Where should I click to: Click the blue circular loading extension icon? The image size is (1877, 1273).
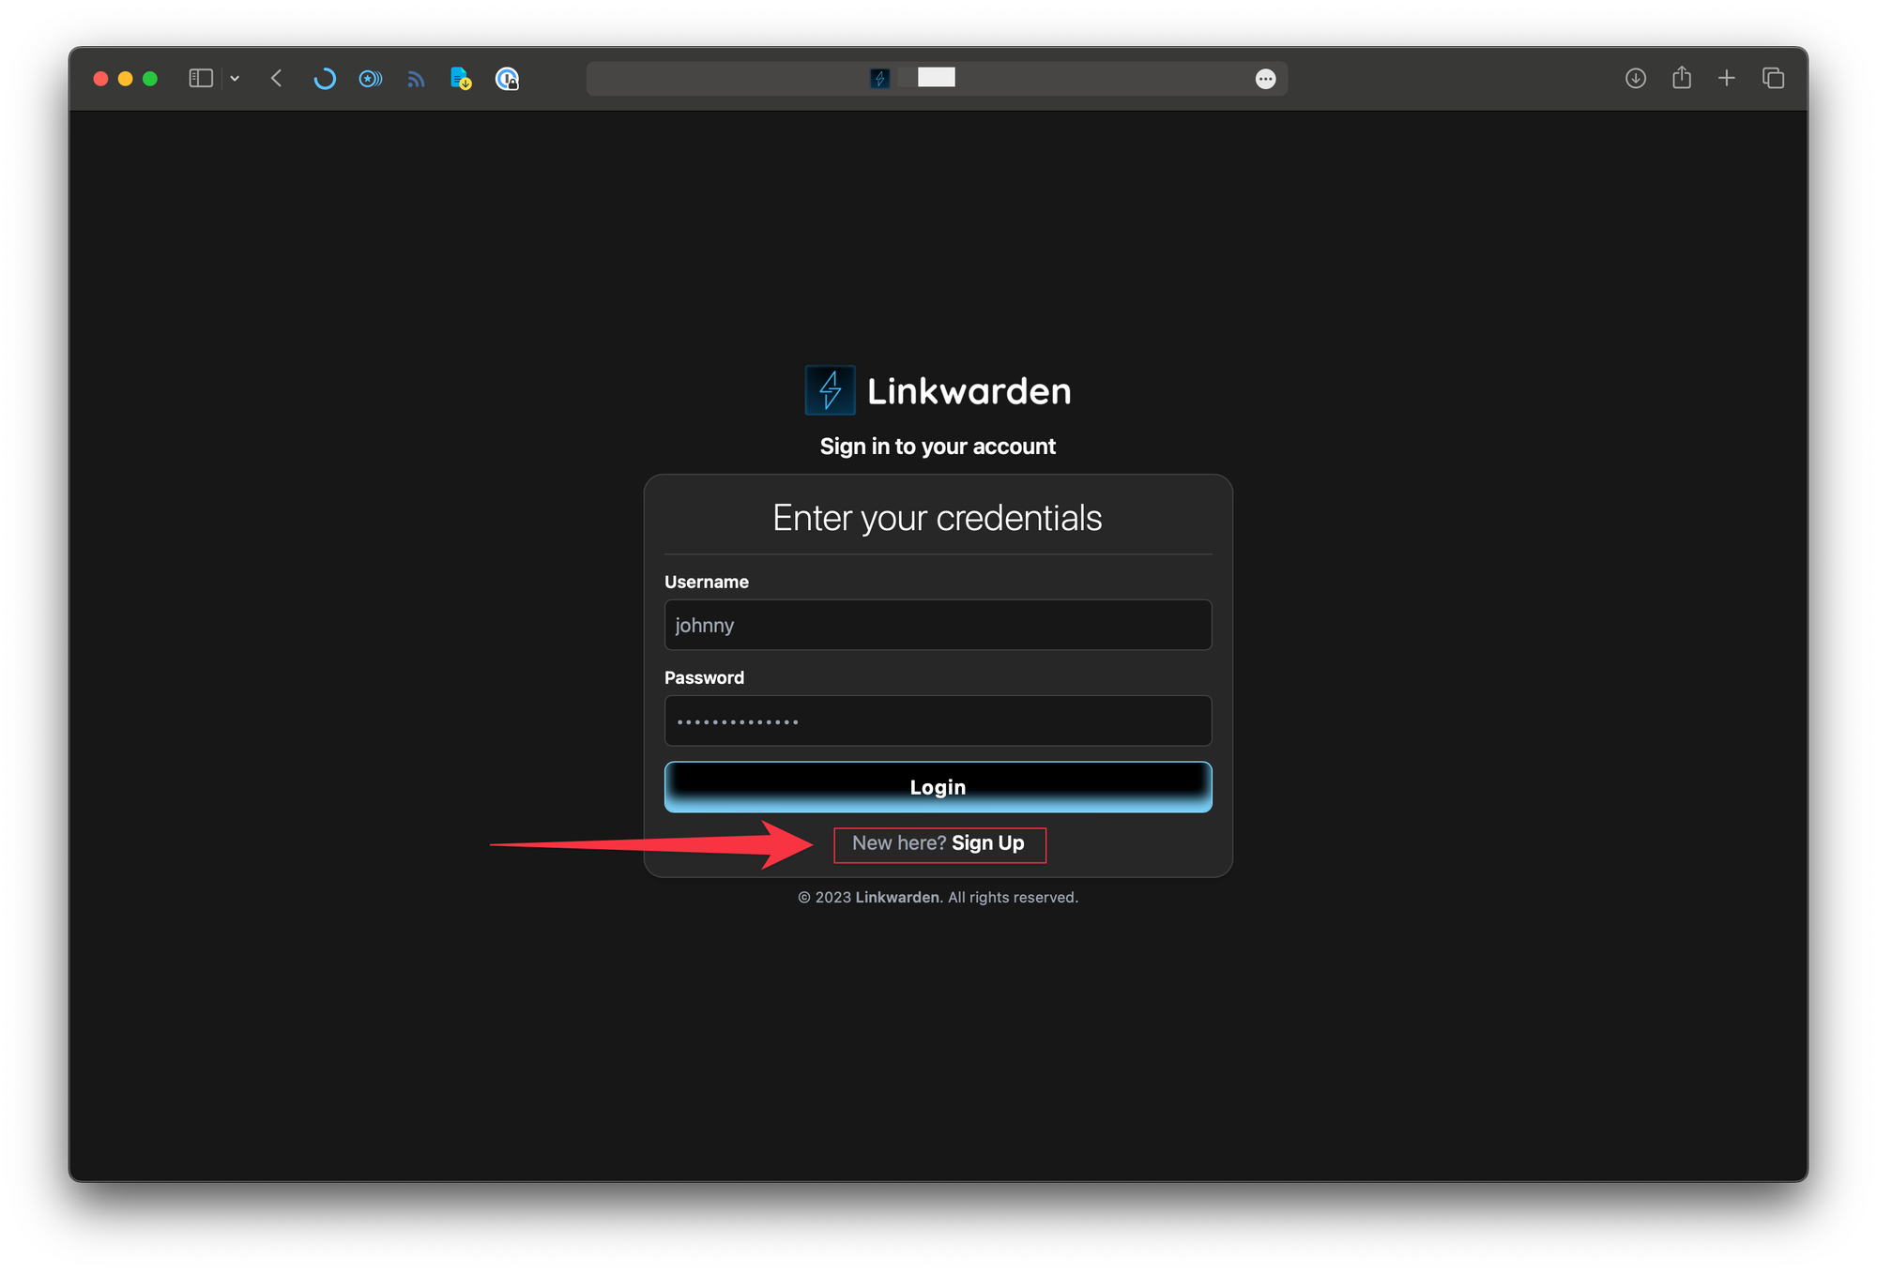(x=325, y=79)
